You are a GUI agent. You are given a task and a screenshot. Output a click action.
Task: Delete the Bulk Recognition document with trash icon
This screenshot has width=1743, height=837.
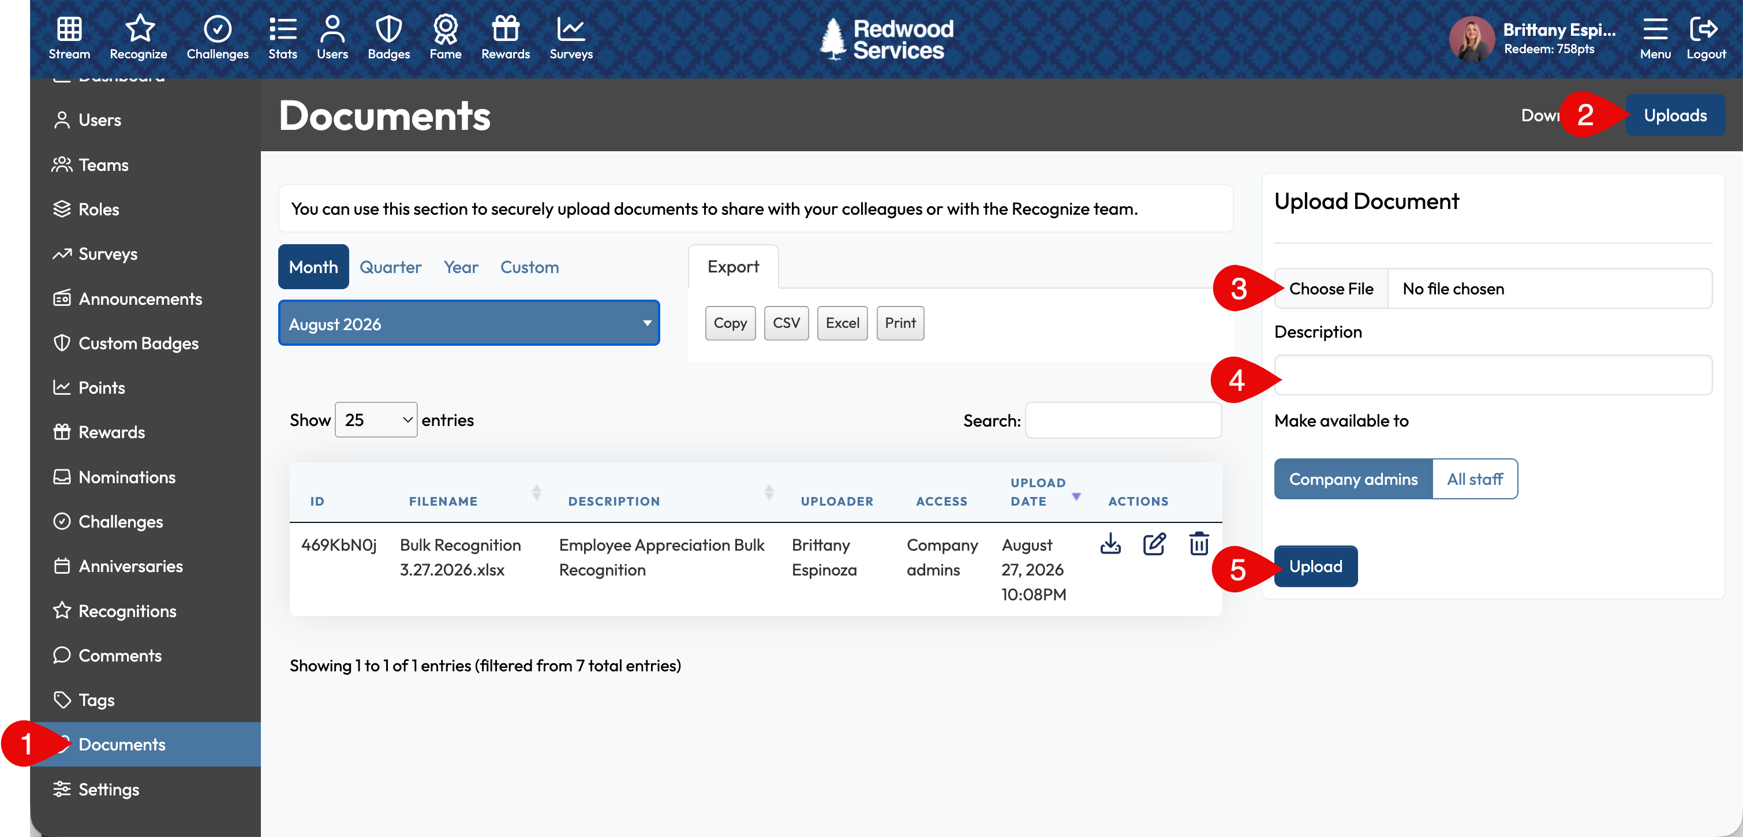[1198, 543]
